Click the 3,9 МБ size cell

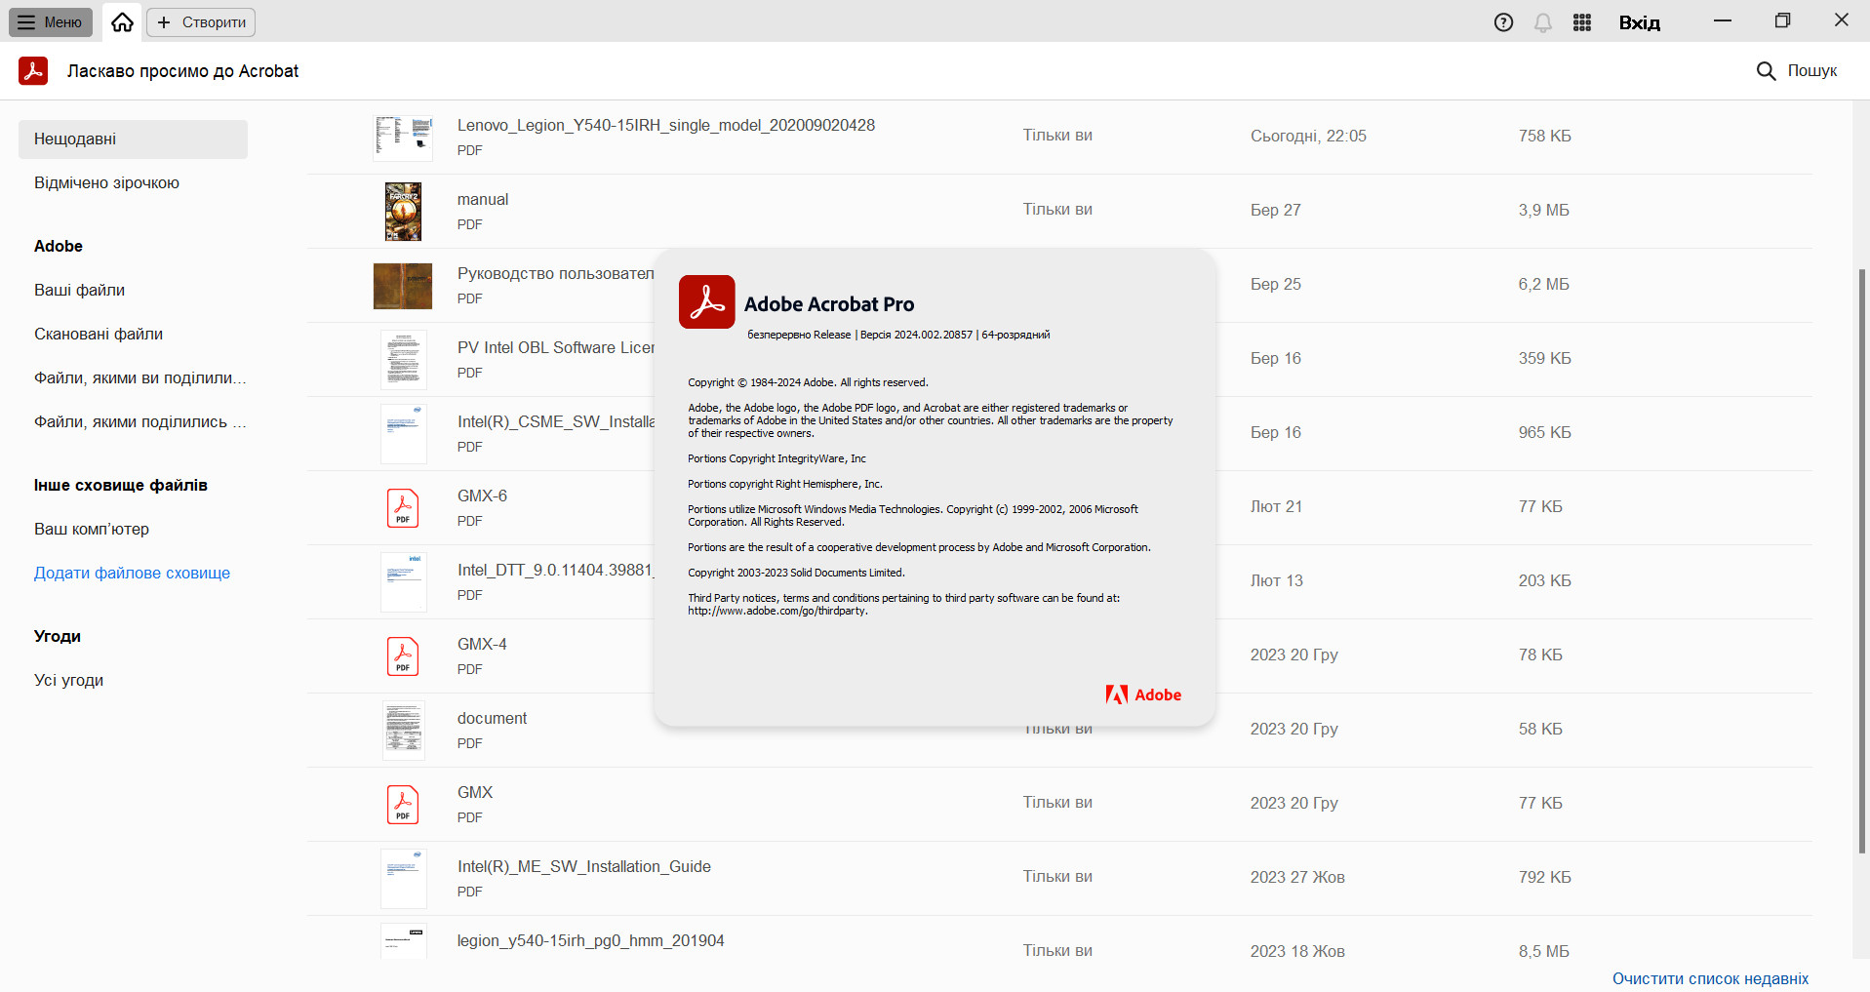[1543, 211]
